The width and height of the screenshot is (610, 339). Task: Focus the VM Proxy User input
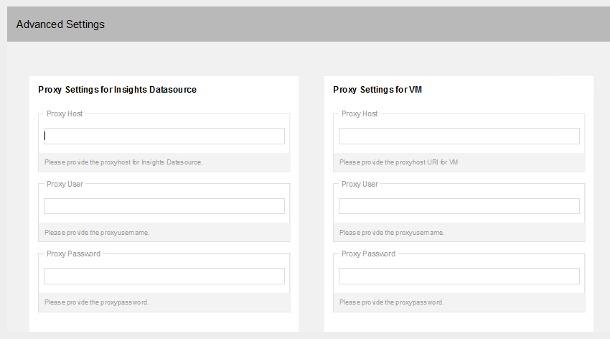click(x=459, y=206)
